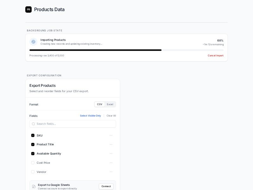253x190 pixels.
Task: Click the drag handle for Vendor field
Action: pos(111,172)
